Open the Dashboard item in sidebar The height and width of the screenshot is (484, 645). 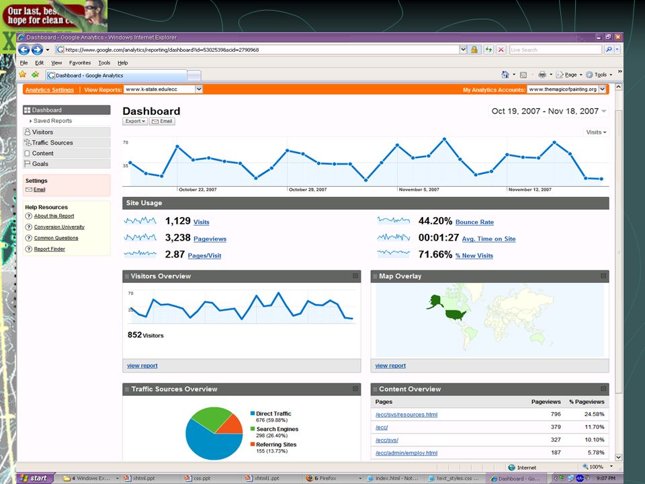67,110
